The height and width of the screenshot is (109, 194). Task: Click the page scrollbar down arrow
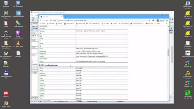click(168, 100)
